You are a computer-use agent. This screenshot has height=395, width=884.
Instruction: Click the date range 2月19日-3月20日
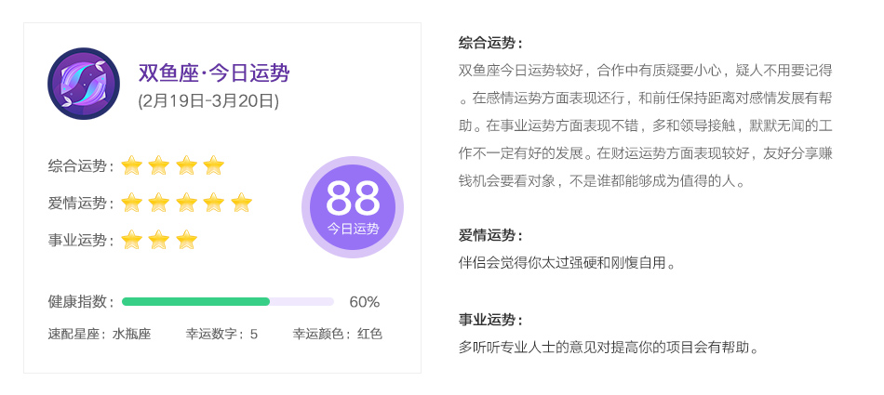tap(208, 101)
